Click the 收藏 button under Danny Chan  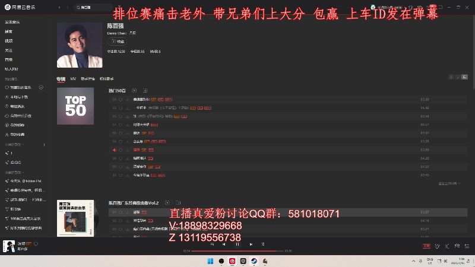coord(117,42)
